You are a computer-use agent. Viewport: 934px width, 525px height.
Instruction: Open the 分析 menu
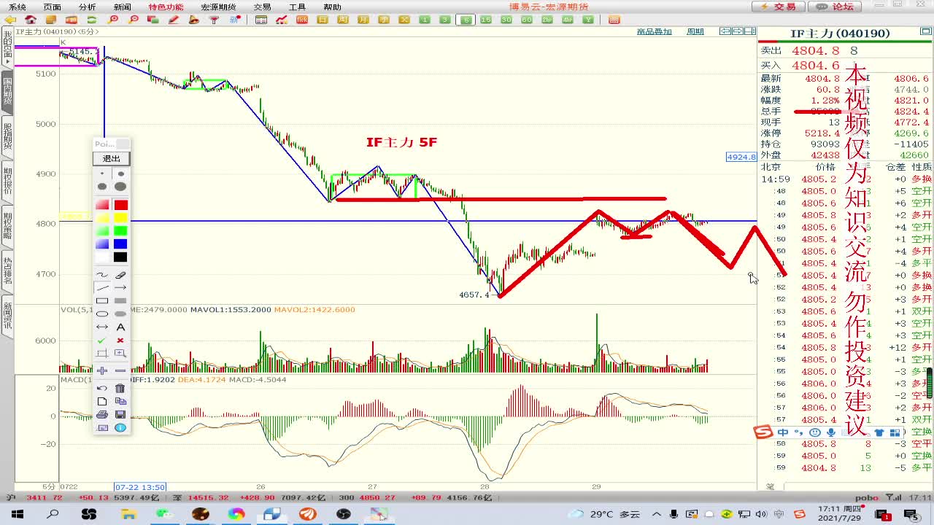[88, 7]
